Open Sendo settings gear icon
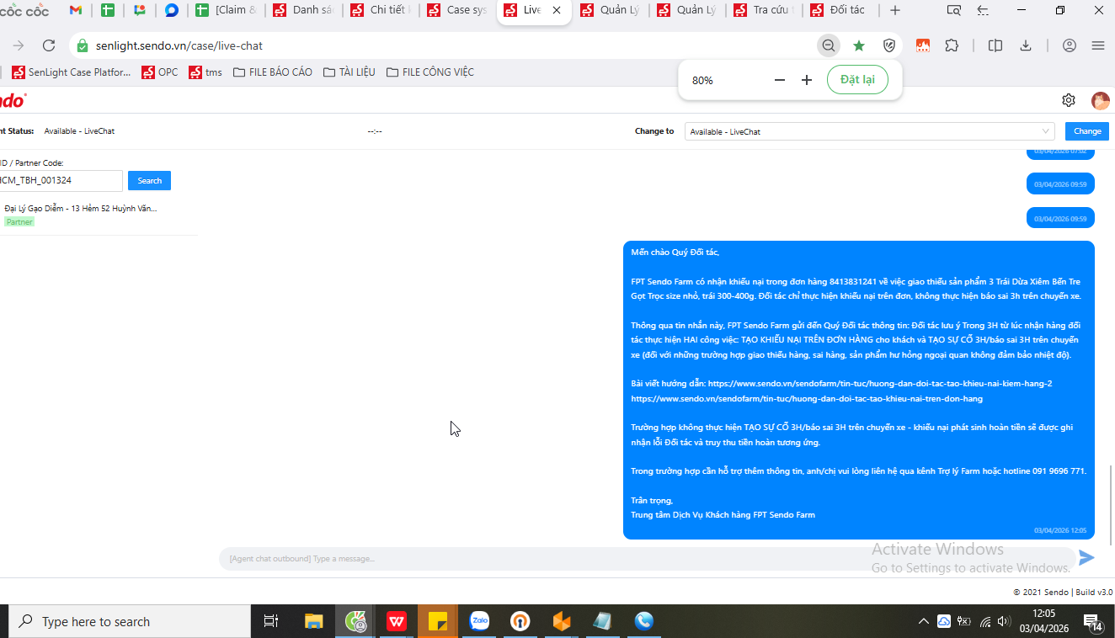The image size is (1115, 638). [1069, 100]
